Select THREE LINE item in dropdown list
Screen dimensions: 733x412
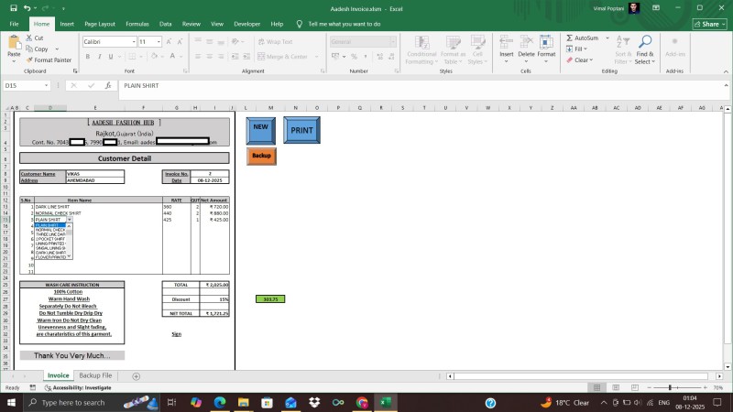pos(49,235)
